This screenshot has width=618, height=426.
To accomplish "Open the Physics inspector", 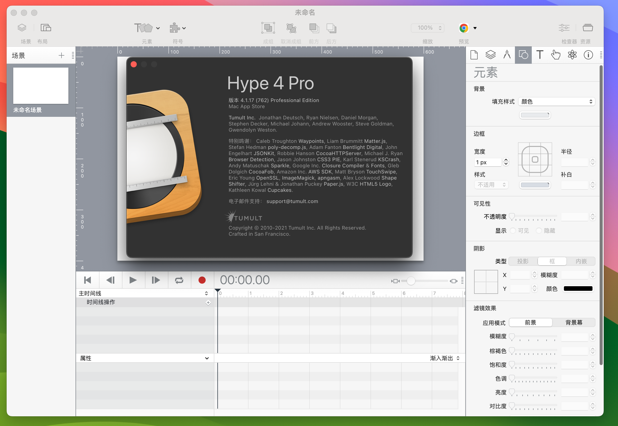I will [x=572, y=55].
